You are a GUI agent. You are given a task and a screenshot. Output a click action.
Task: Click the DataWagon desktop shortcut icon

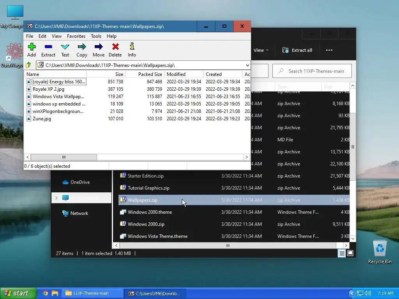14,52
